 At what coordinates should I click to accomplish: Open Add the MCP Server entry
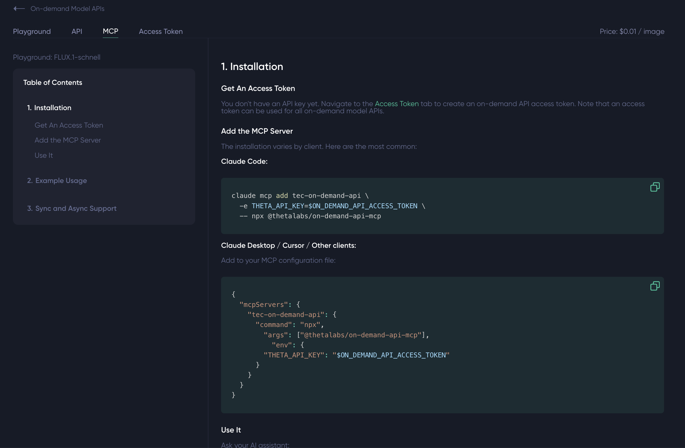68,140
